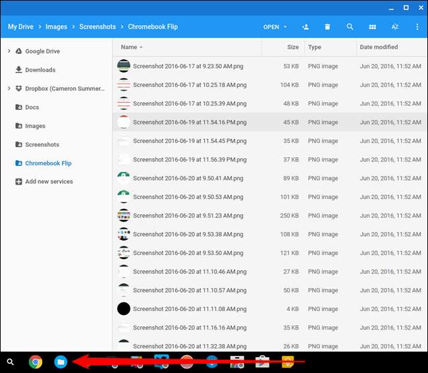Click the Share (add person) icon
Image resolution: width=428 pixels, height=373 pixels.
pyautogui.click(x=306, y=27)
